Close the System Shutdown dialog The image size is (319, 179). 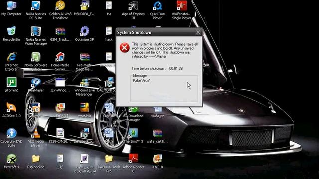click(198, 32)
